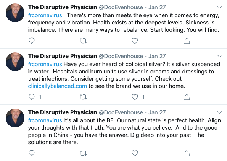
Task: Reply to the colloidal silver tweet
Action: coord(32,97)
